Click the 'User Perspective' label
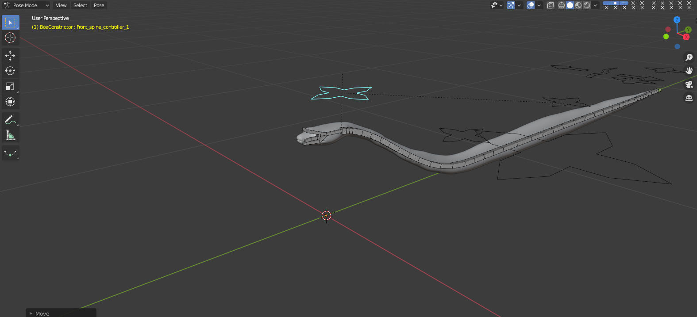This screenshot has height=317, width=697. point(50,18)
